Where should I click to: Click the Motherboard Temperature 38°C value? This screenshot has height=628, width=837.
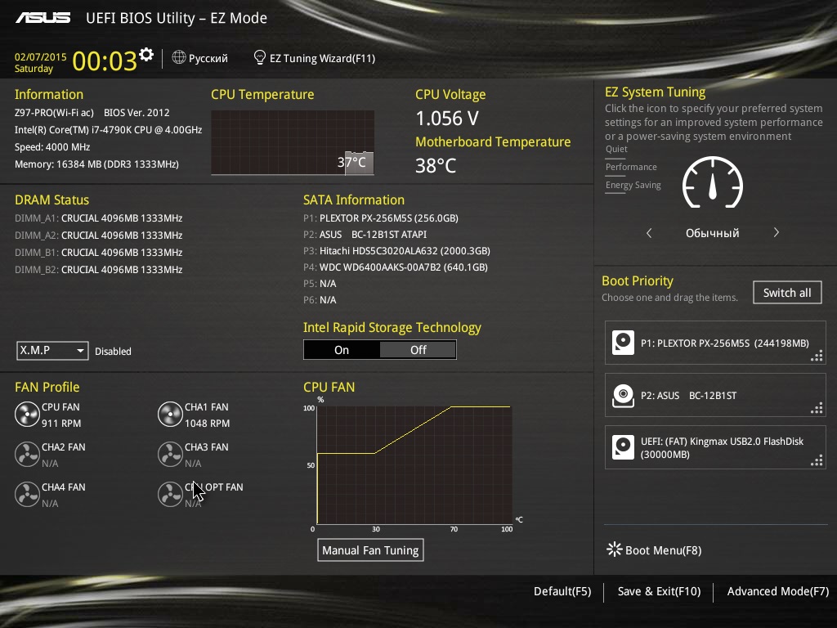[x=436, y=165]
